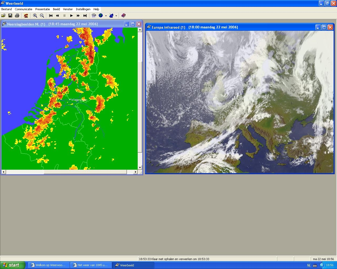Open the Communicatie menu
The height and width of the screenshot is (269, 337).
[x=23, y=9]
